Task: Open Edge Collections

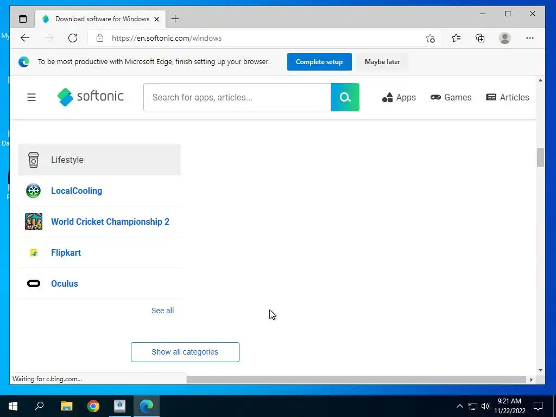Action: pyautogui.click(x=480, y=38)
